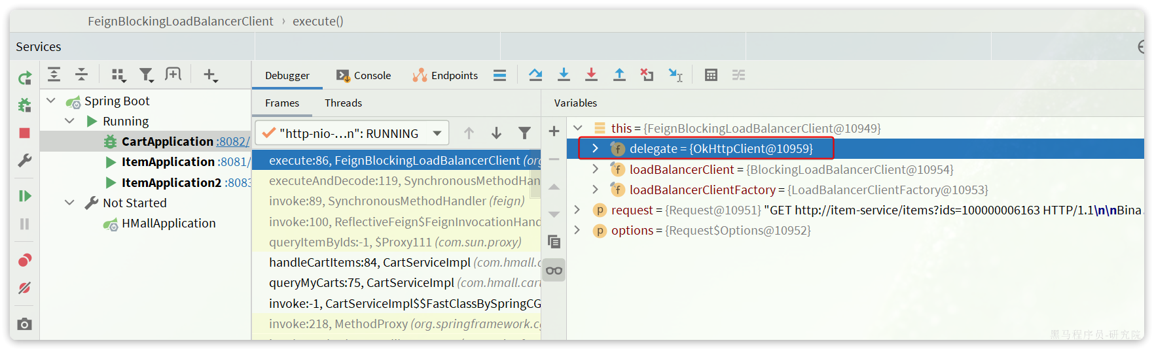Click the Evaluate Expression calculator icon
Image resolution: width=1154 pixels, height=351 pixels.
[711, 75]
